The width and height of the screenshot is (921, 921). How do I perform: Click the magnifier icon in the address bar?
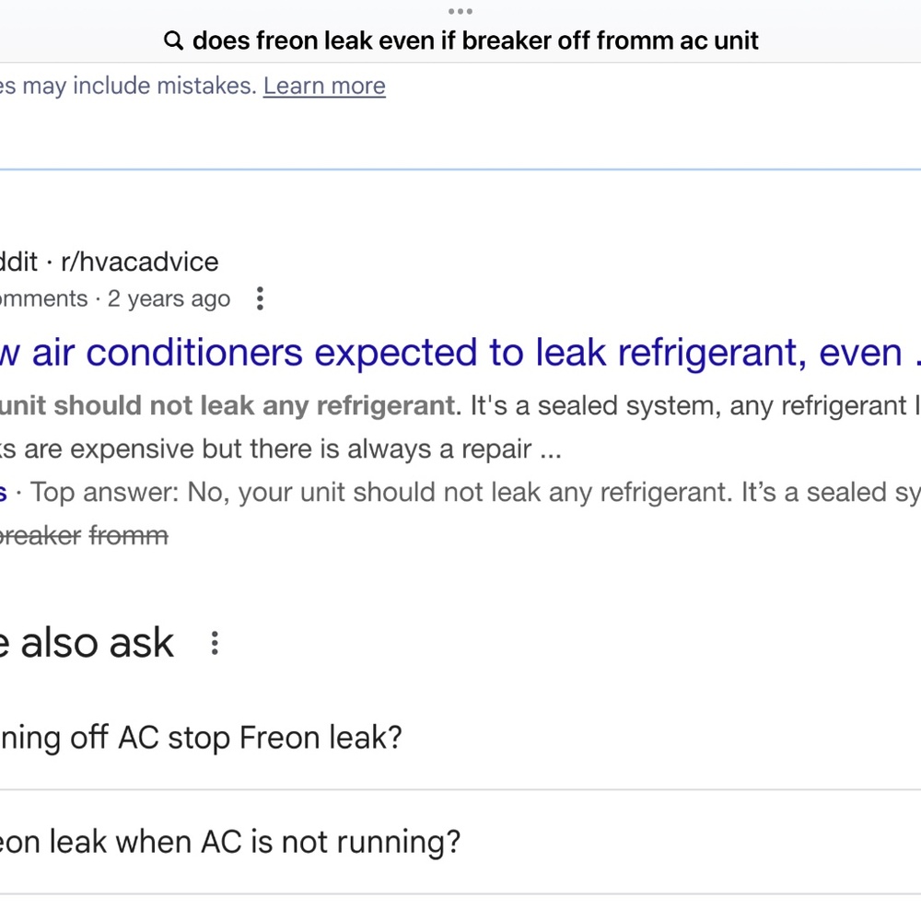point(172,41)
